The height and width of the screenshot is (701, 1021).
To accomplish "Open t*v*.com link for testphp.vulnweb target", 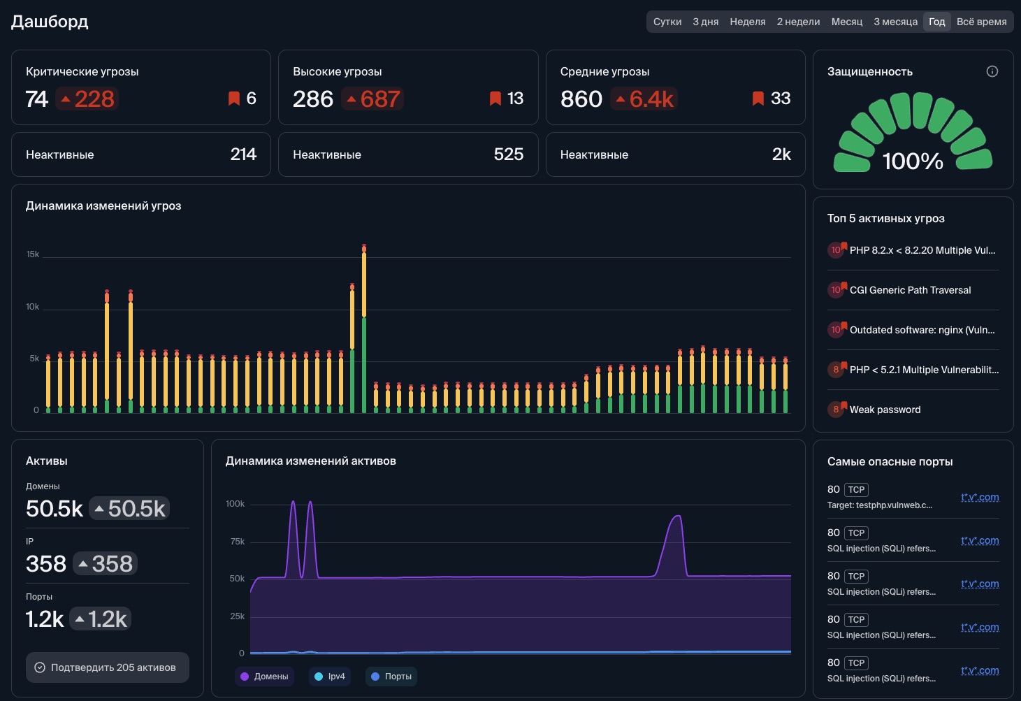I will pyautogui.click(x=980, y=497).
